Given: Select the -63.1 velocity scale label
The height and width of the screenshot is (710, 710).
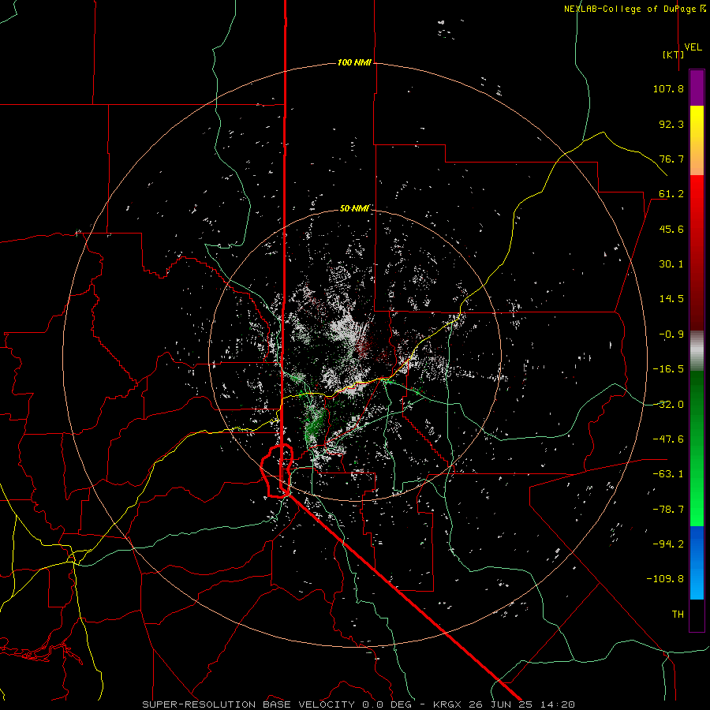Looking at the screenshot, I should (668, 474).
